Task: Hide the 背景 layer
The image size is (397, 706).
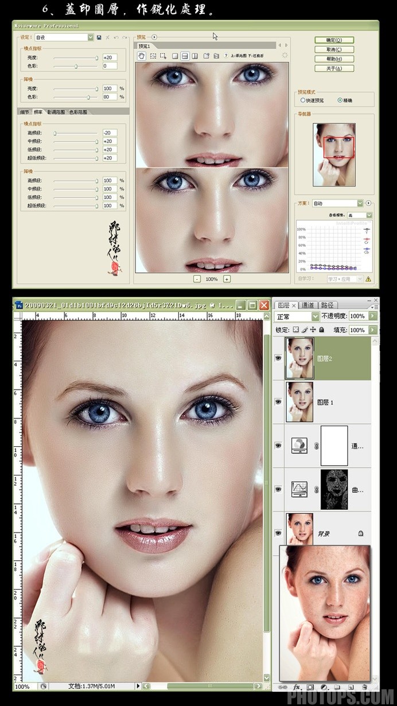Action: [278, 533]
